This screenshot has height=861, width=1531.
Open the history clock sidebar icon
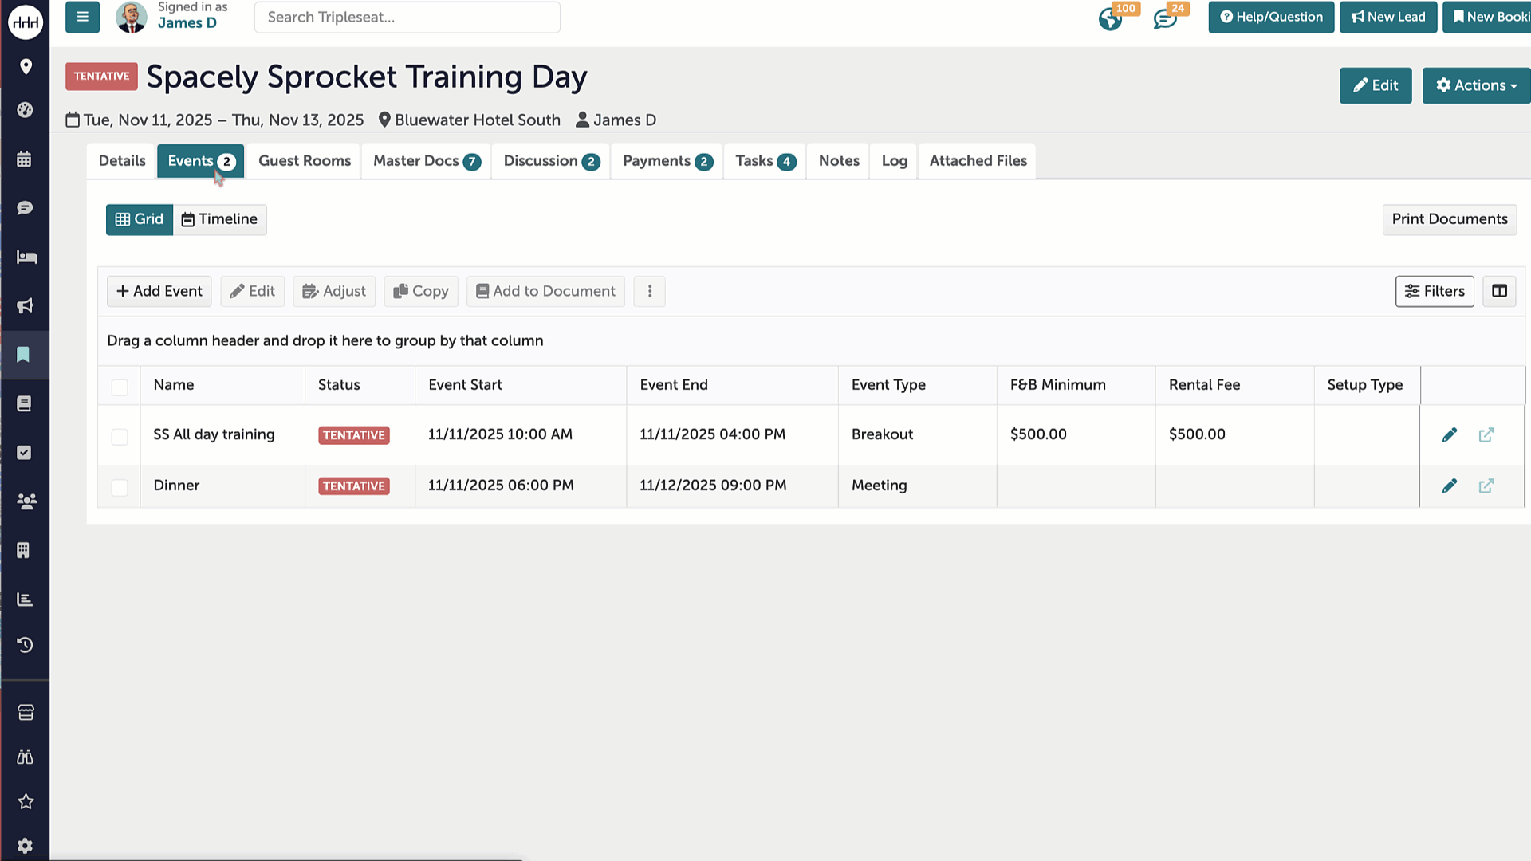click(x=25, y=644)
